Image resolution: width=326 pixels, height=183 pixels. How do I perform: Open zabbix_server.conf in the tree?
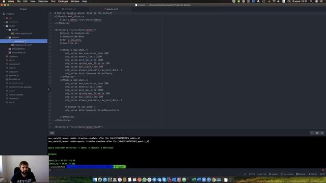click(23, 45)
